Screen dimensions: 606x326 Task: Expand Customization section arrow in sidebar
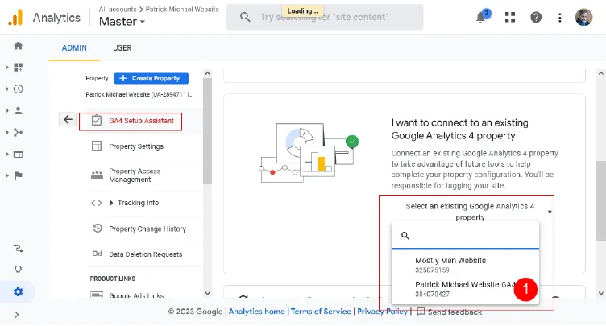7,67
